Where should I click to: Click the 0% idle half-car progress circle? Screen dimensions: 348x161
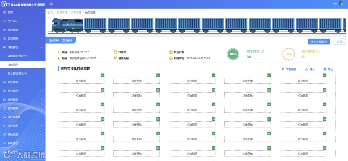[x=288, y=54]
